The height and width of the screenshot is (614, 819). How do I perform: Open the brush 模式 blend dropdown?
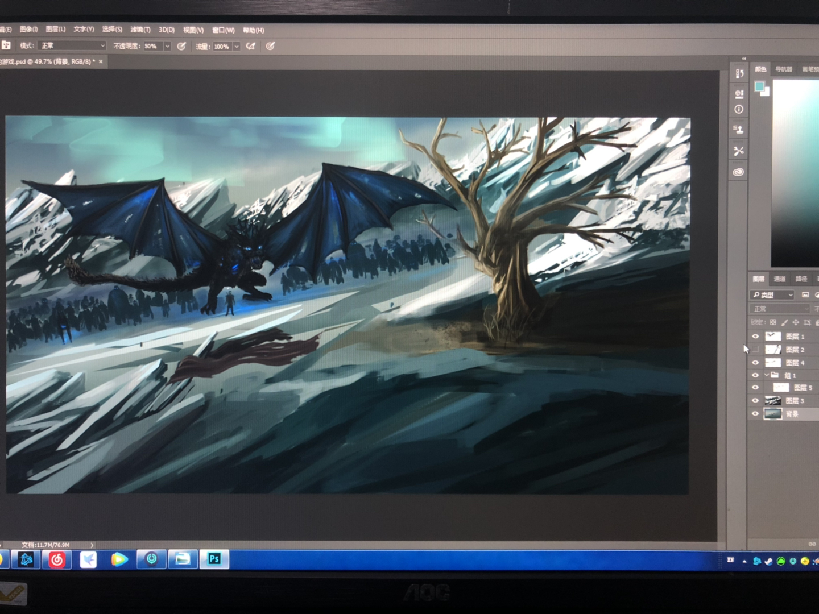pos(72,45)
